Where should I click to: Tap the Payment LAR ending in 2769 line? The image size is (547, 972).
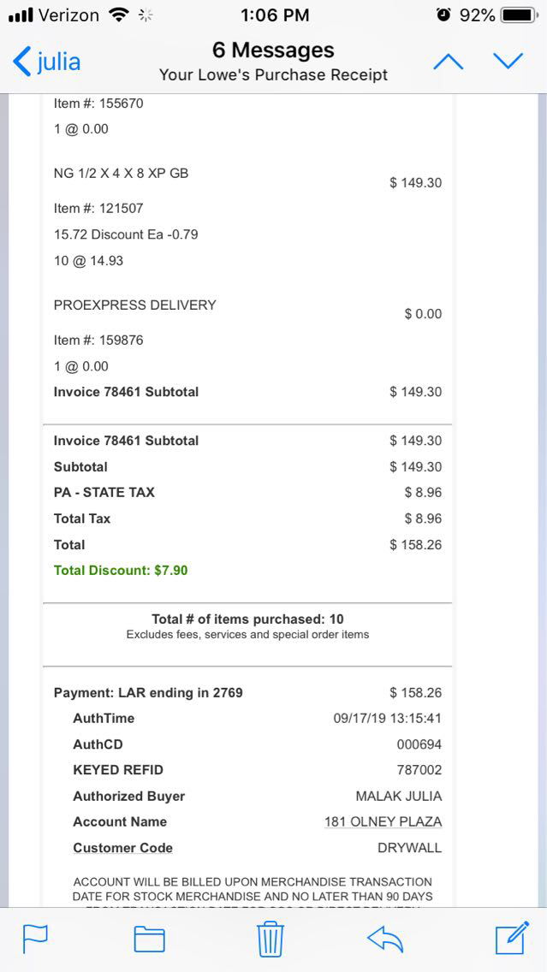tap(148, 692)
